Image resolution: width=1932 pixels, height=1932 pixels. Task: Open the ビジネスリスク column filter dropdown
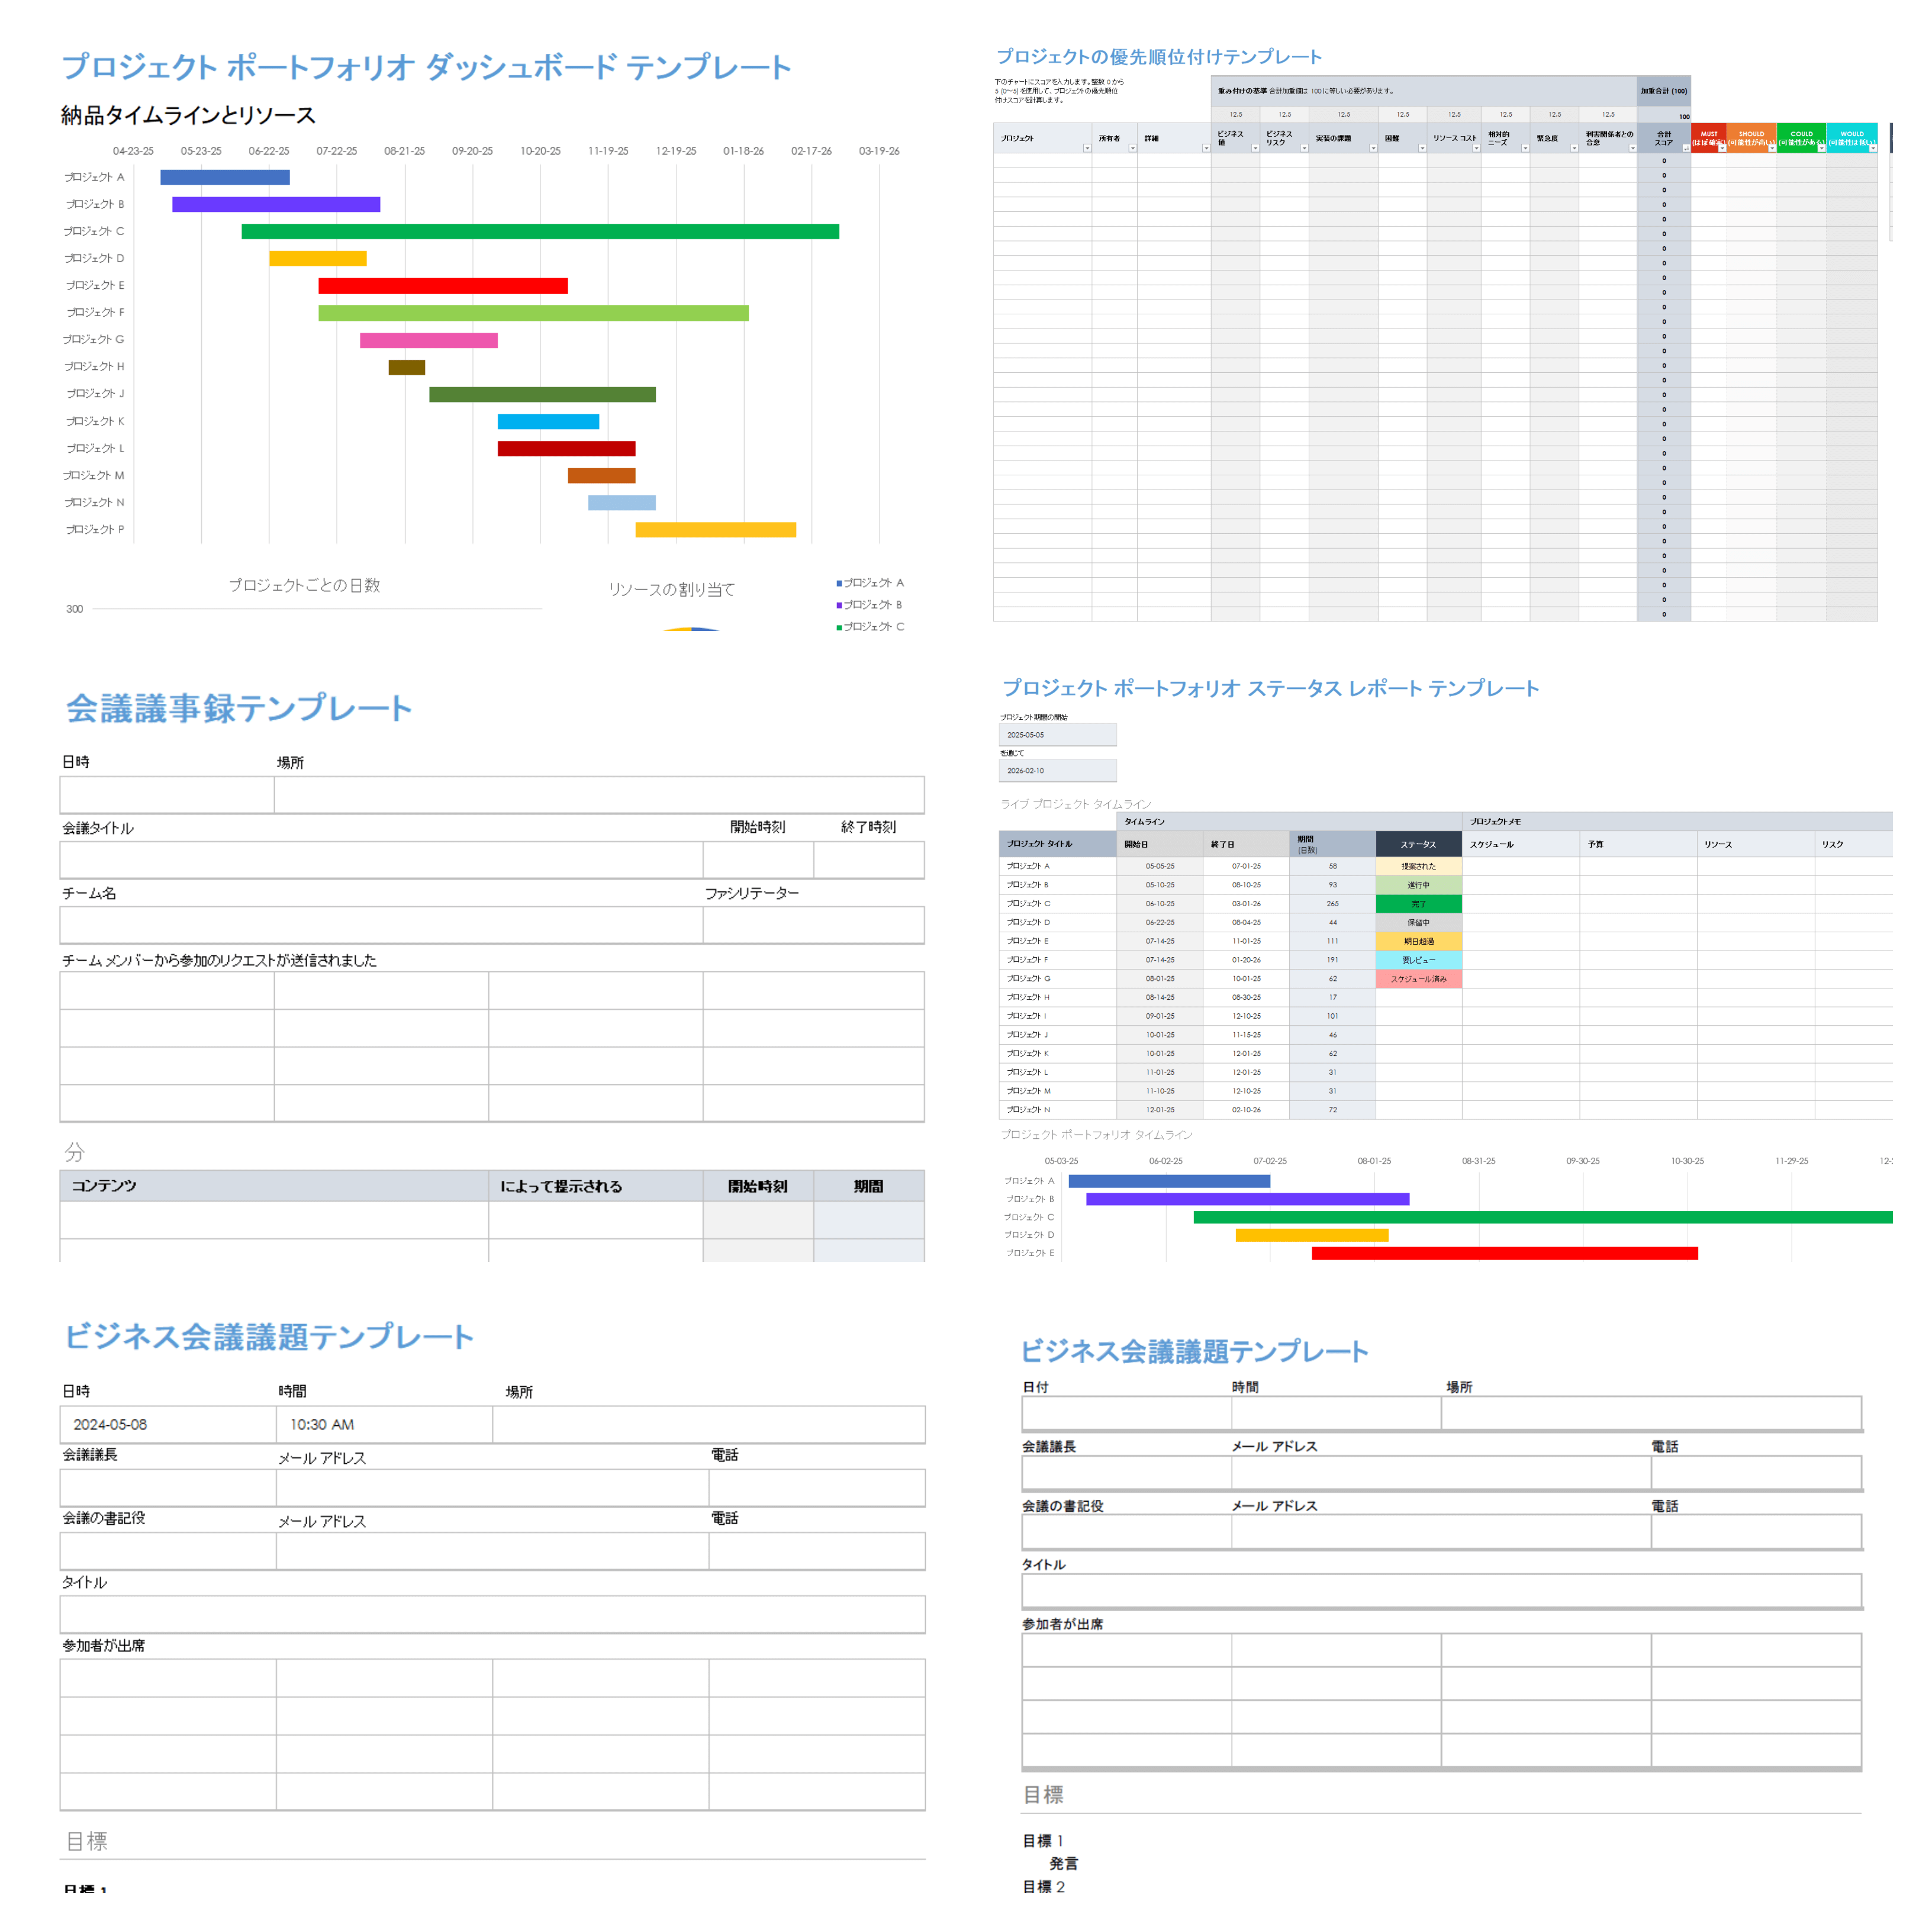1304,148
